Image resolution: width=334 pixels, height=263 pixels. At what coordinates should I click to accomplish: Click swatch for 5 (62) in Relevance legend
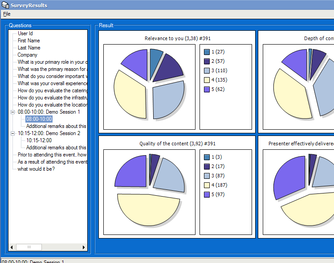[207, 89]
